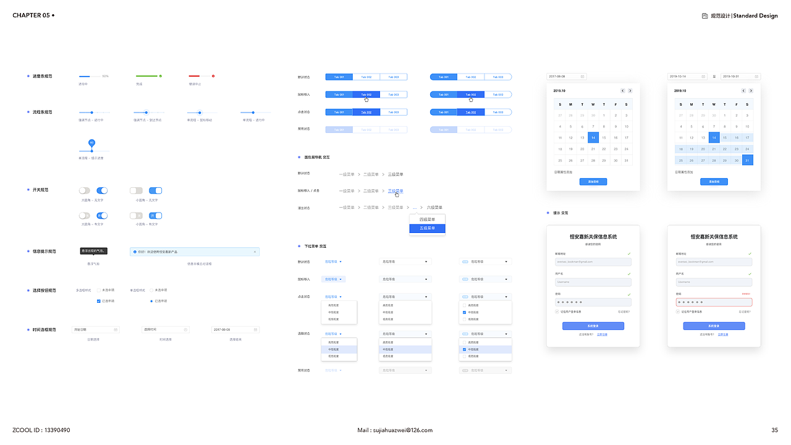Collapse text-style 危险等级 dropdown in 选择状态 row
This screenshot has height=445, width=791.
coord(333,334)
